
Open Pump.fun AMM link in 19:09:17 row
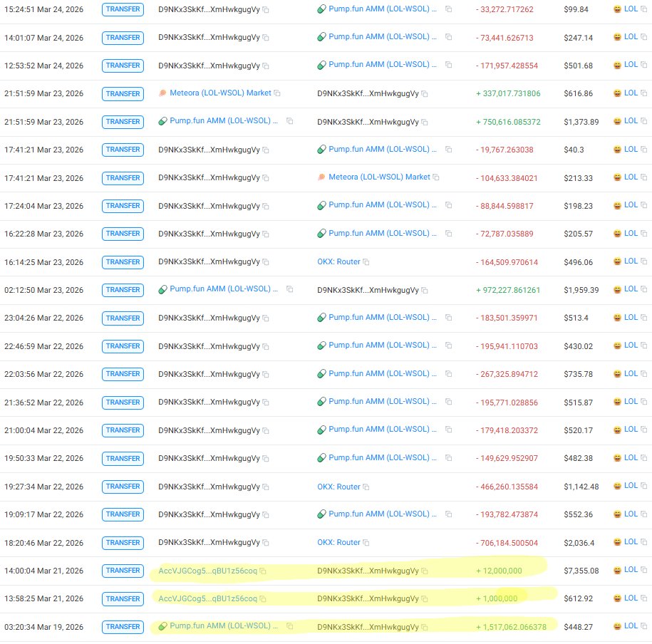[x=382, y=514]
